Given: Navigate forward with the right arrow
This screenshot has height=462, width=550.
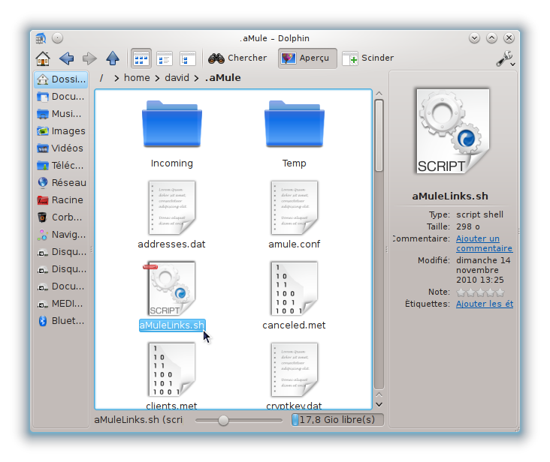Looking at the screenshot, I should [89, 58].
